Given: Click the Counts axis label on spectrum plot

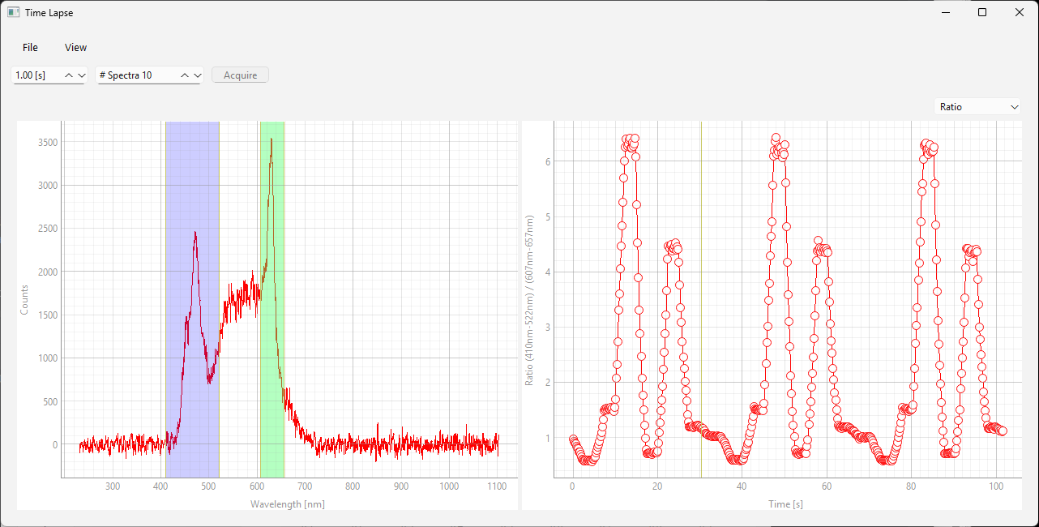Looking at the screenshot, I should 24,300.
